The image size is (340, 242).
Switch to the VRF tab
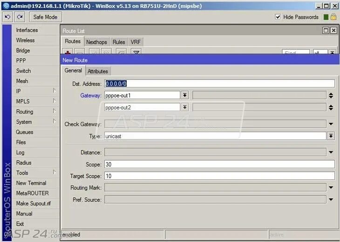click(x=136, y=42)
